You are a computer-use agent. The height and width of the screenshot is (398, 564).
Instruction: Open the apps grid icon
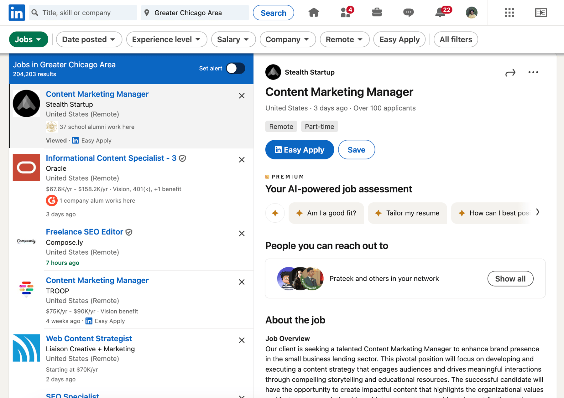(509, 13)
